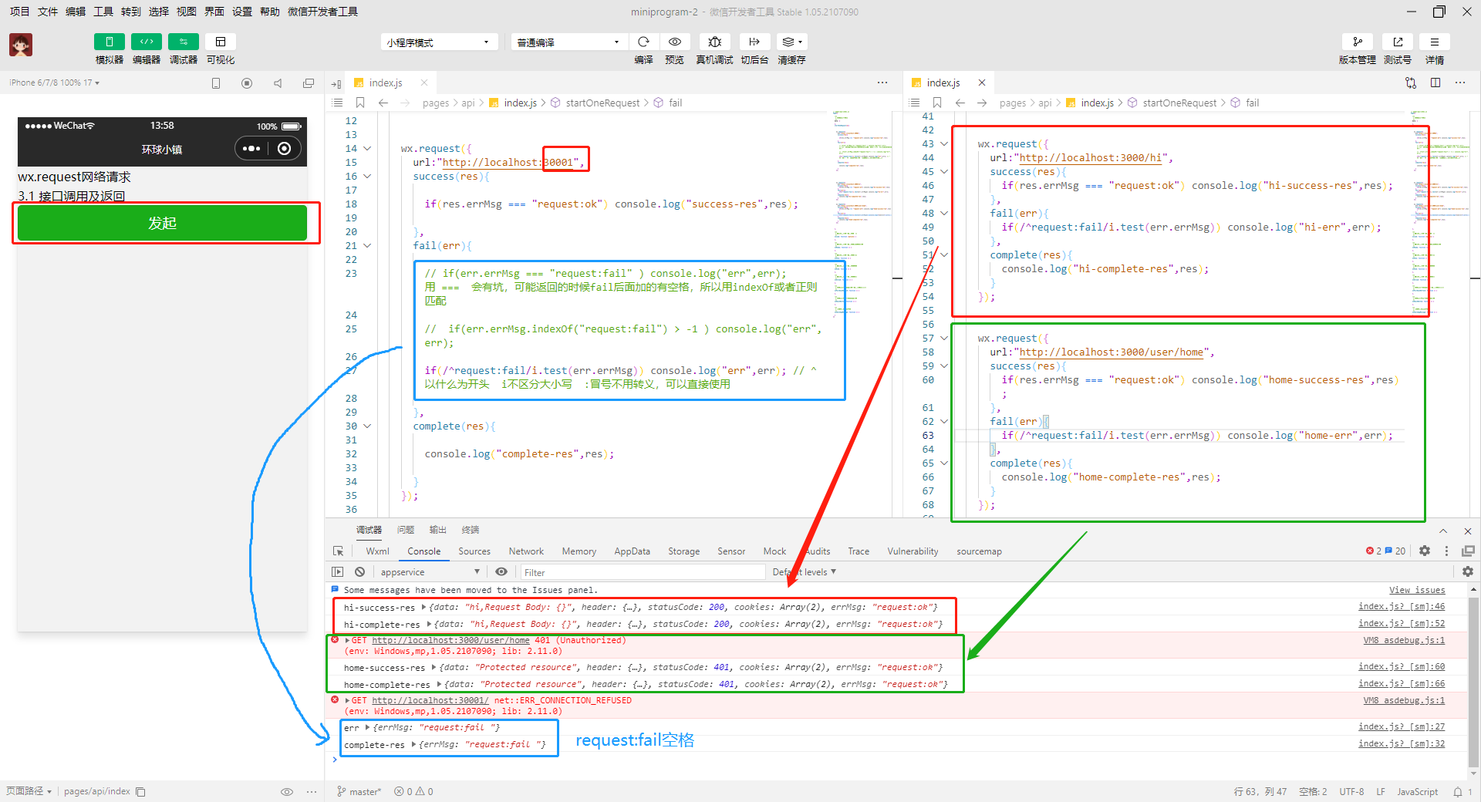The image size is (1481, 802).
Task: Open console settings gear icon
Action: tap(1468, 571)
